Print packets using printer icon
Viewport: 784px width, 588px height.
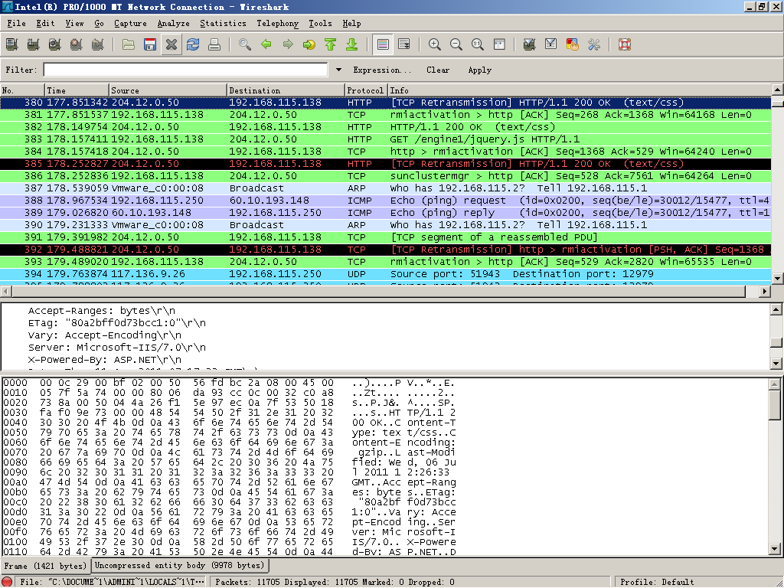214,44
